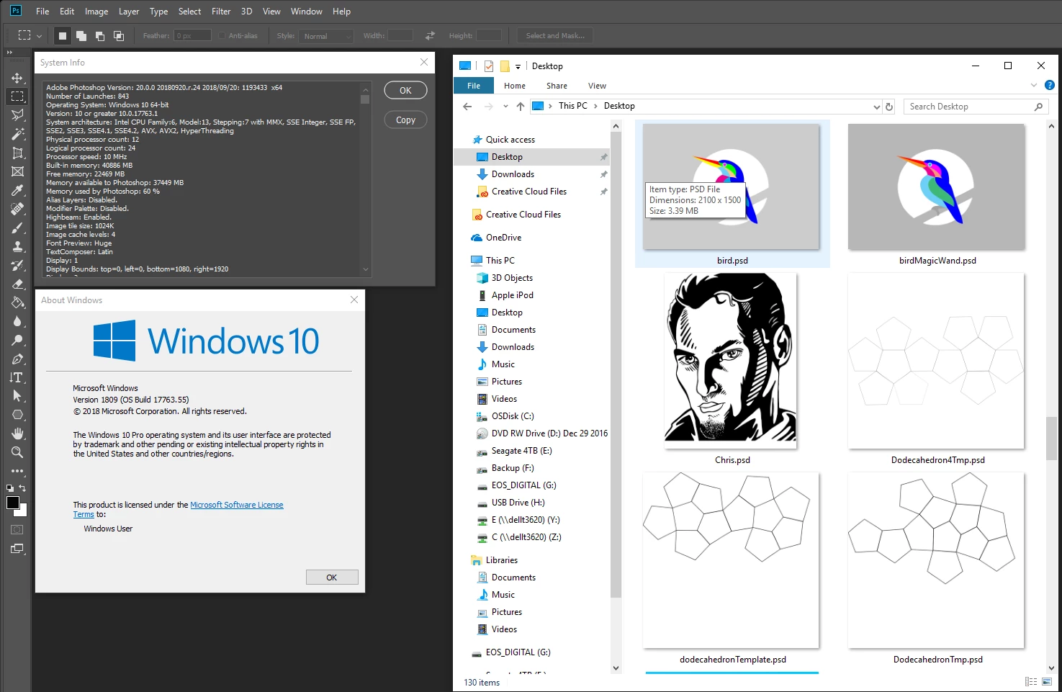Select the Magic Wand tool

tap(17, 134)
